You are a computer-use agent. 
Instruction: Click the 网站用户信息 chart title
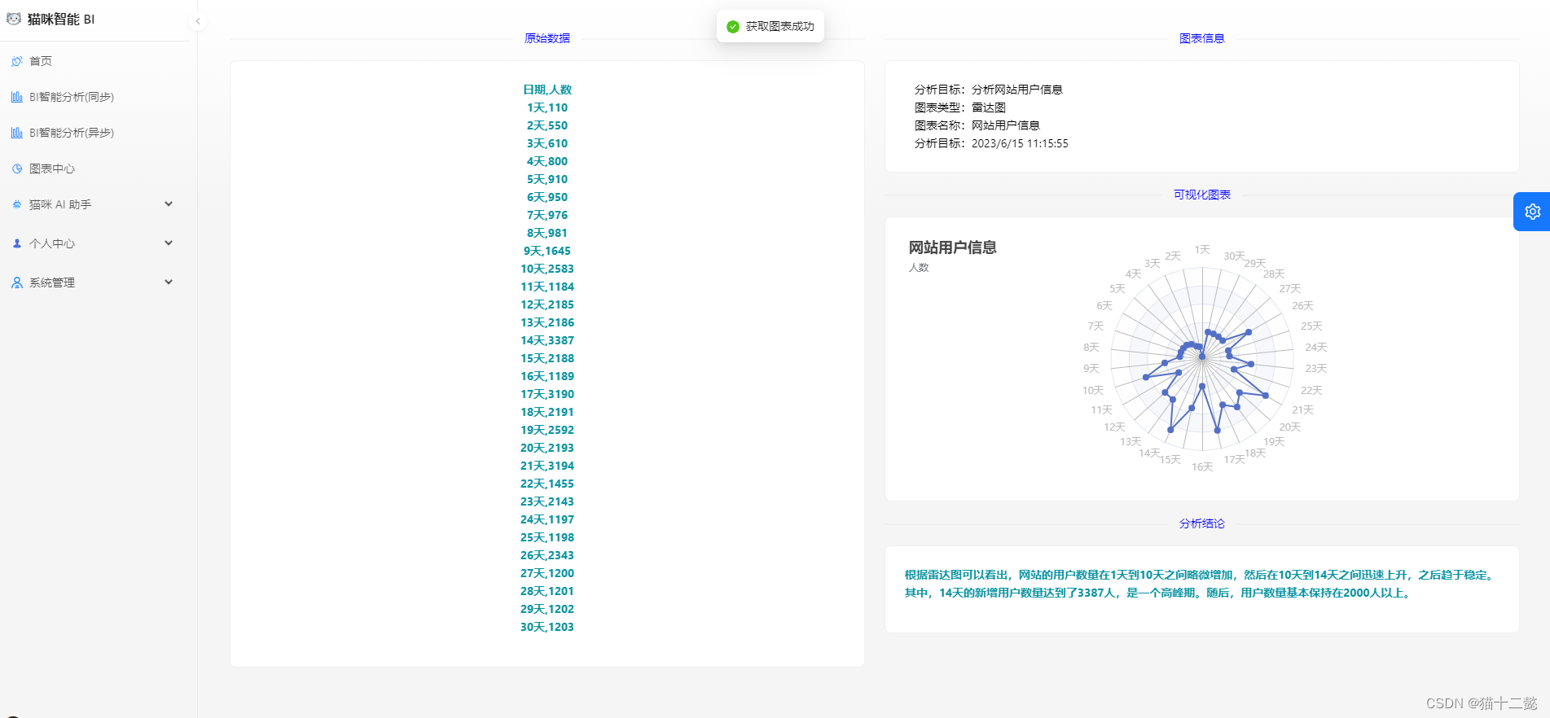click(953, 247)
